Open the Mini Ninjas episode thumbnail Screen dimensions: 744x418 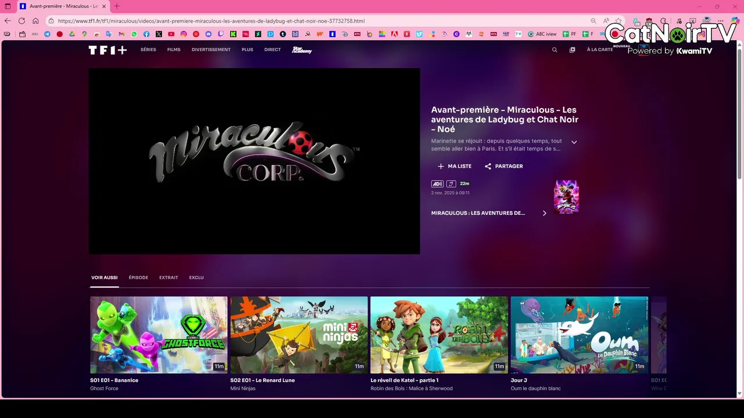[299, 335]
